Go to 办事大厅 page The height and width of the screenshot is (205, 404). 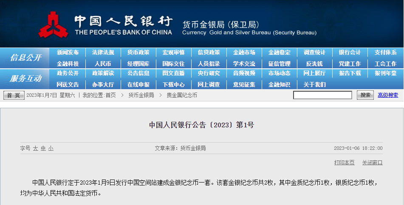(103, 84)
